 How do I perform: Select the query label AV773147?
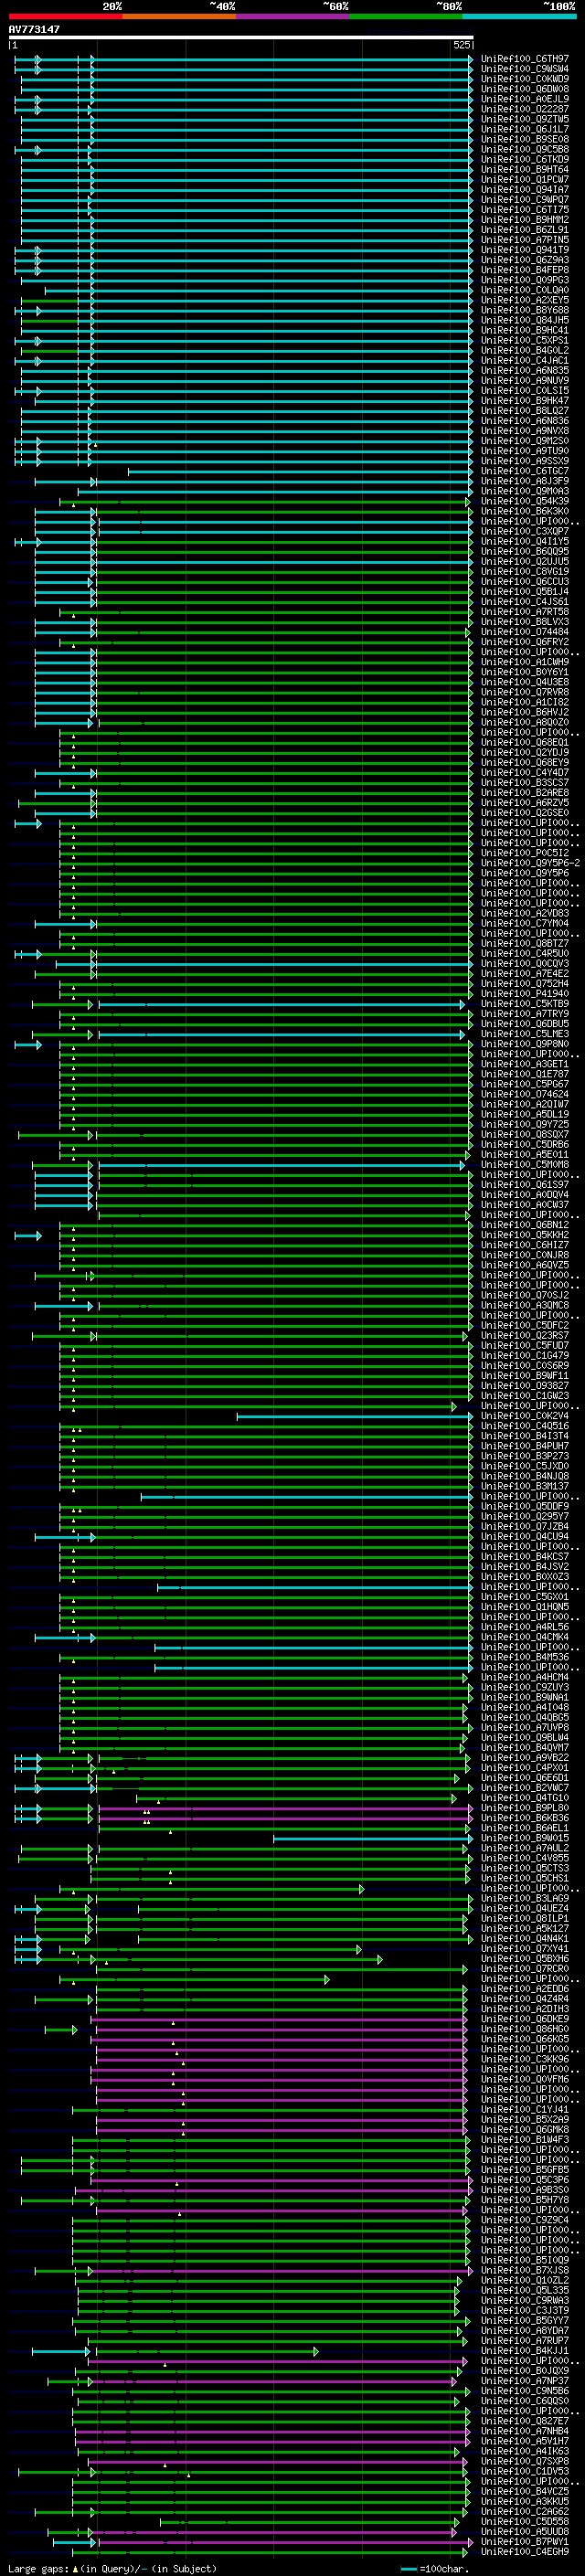click(x=34, y=29)
